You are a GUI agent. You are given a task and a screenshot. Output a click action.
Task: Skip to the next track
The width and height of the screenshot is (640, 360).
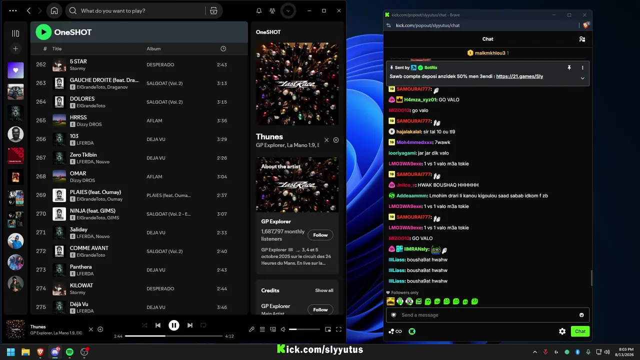(190, 325)
